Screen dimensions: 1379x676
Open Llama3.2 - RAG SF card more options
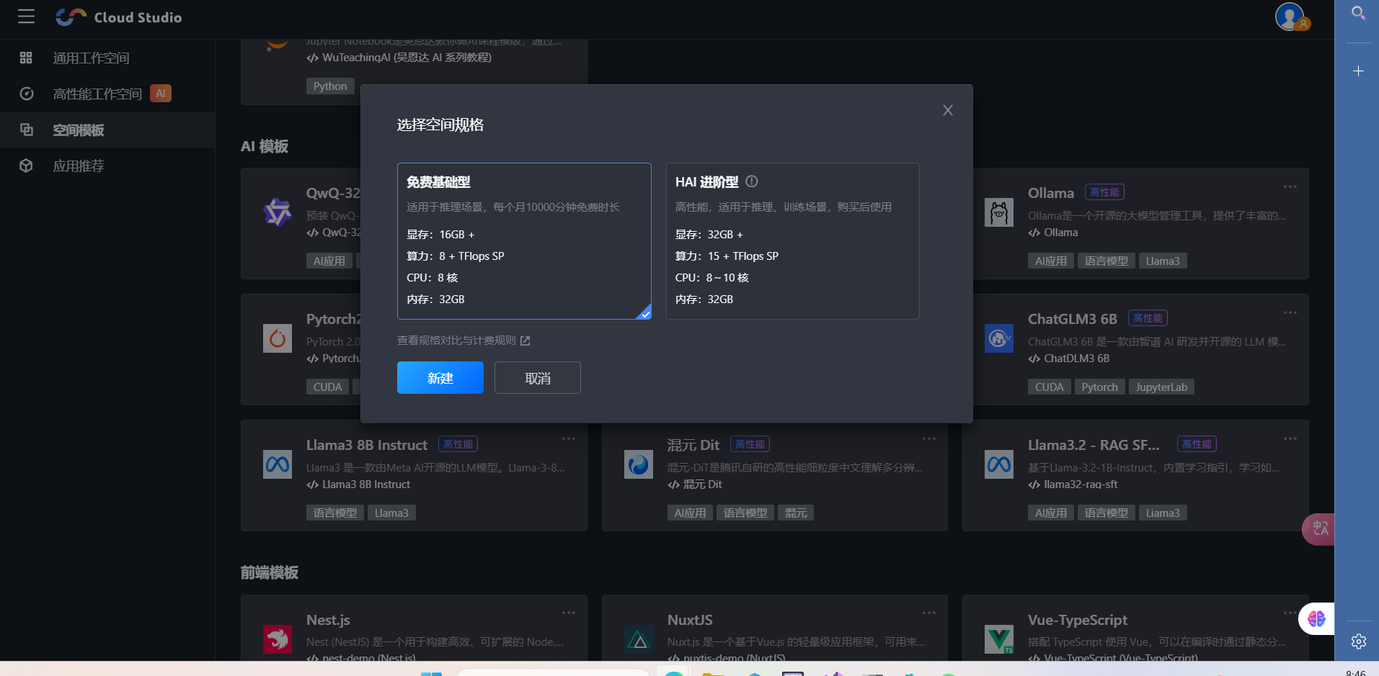[1290, 438]
